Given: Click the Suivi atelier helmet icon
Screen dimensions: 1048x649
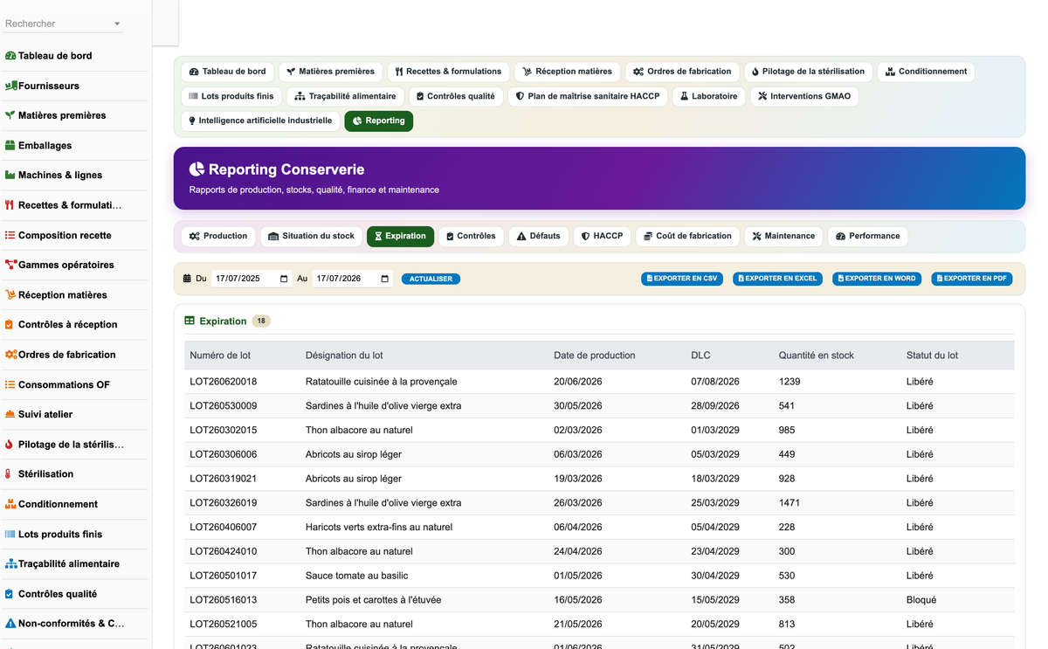Looking at the screenshot, I should (x=10, y=414).
